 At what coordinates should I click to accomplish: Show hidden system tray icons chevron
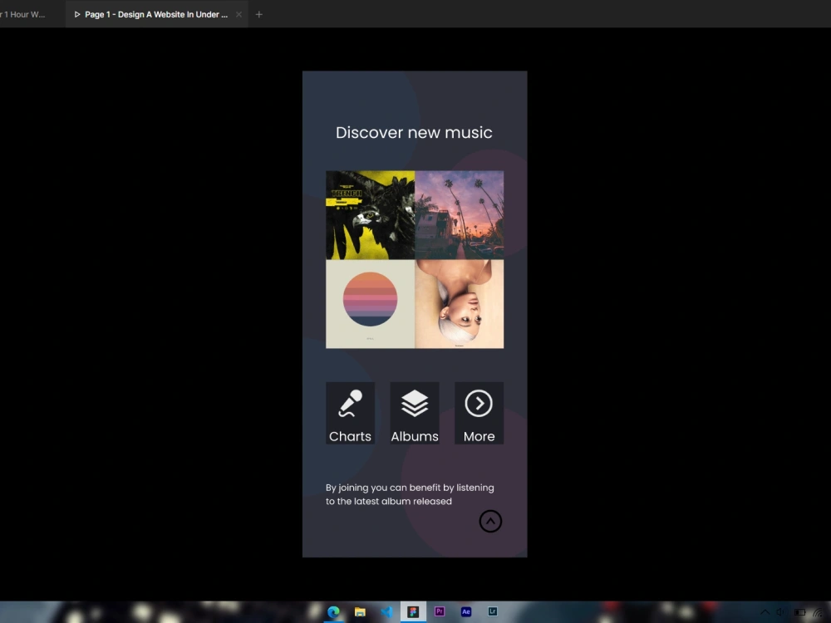pos(765,612)
